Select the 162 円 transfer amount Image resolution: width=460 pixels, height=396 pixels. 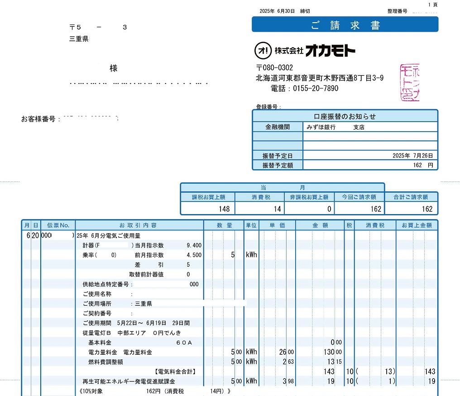[x=423, y=165]
